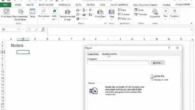This screenshot has width=195, height=110.
Task: Expand the formula bar
Action: 192,30
